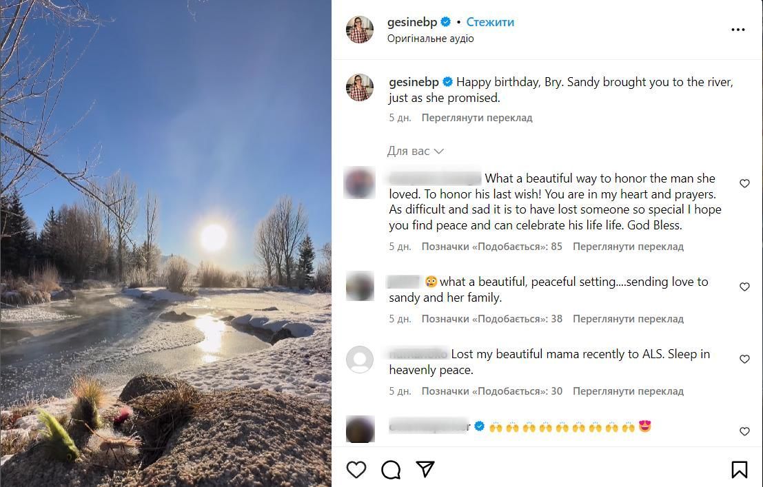Like the comment mentioning the beautiful peaceful setting

click(744, 287)
